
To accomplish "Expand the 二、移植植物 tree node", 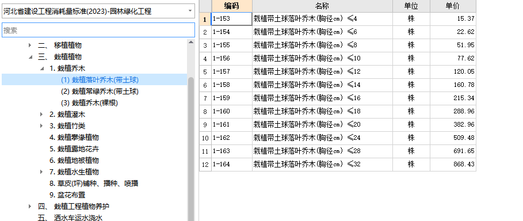I will click(30, 45).
